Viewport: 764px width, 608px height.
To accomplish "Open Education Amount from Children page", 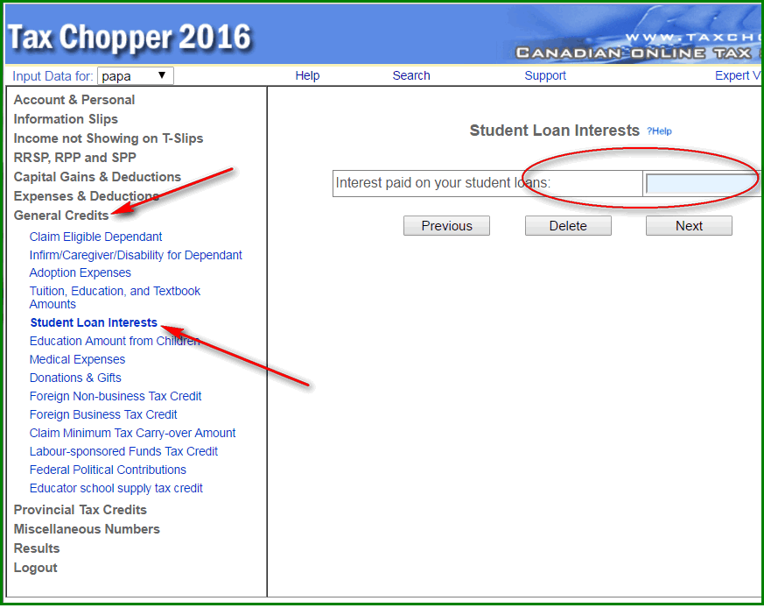I will coord(115,341).
